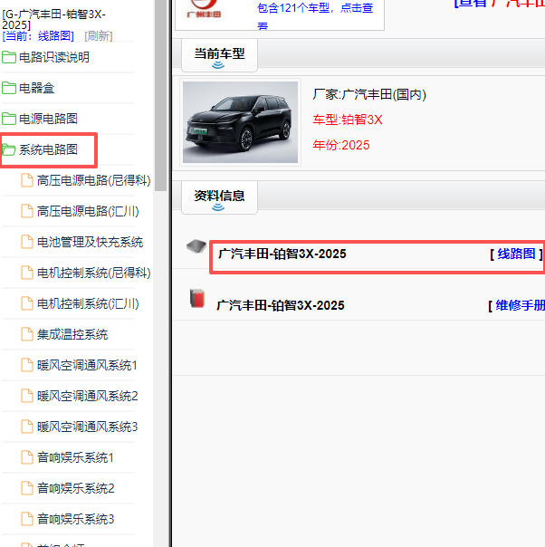This screenshot has width=545, height=547.
Task: Click the [刷新] refresh link
Action: click(99, 35)
